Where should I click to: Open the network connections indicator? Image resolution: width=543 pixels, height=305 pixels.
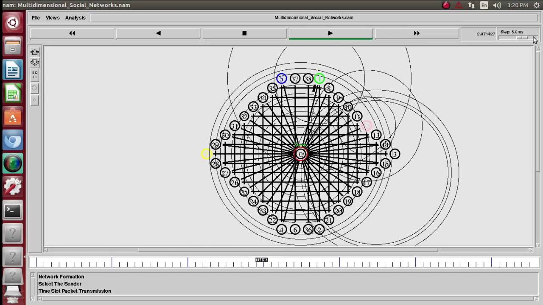[471, 5]
